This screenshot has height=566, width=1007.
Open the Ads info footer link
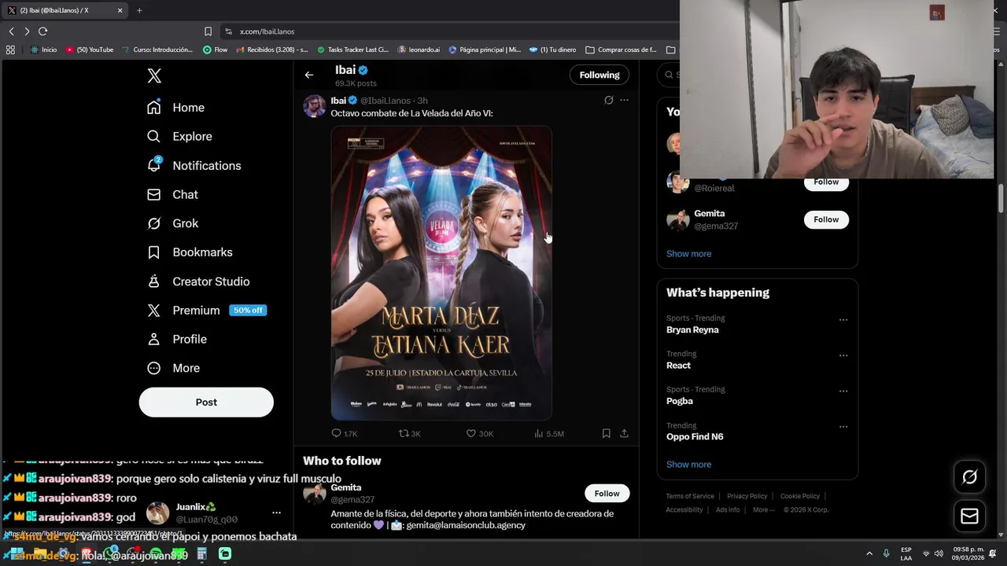pyautogui.click(x=728, y=509)
